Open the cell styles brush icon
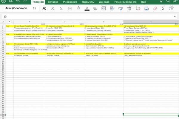 121,8
